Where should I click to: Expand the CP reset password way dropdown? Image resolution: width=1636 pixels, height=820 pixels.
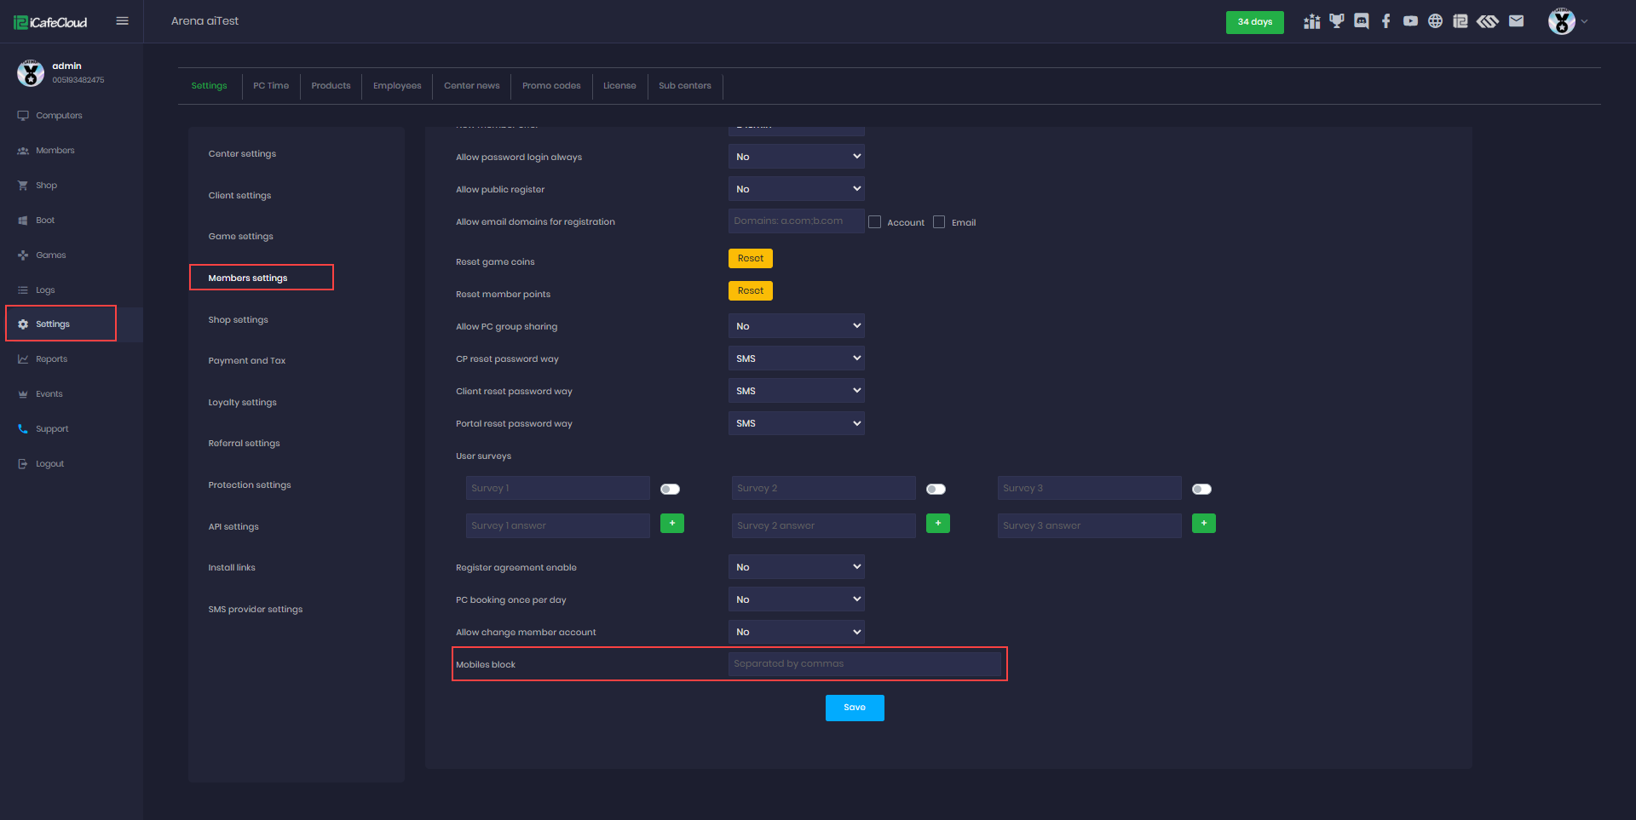pyautogui.click(x=796, y=358)
